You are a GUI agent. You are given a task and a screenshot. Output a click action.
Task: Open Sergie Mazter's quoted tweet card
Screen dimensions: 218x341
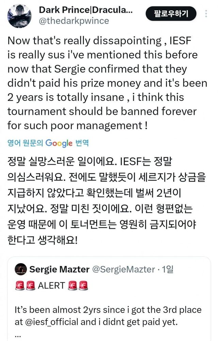click(x=109, y=300)
